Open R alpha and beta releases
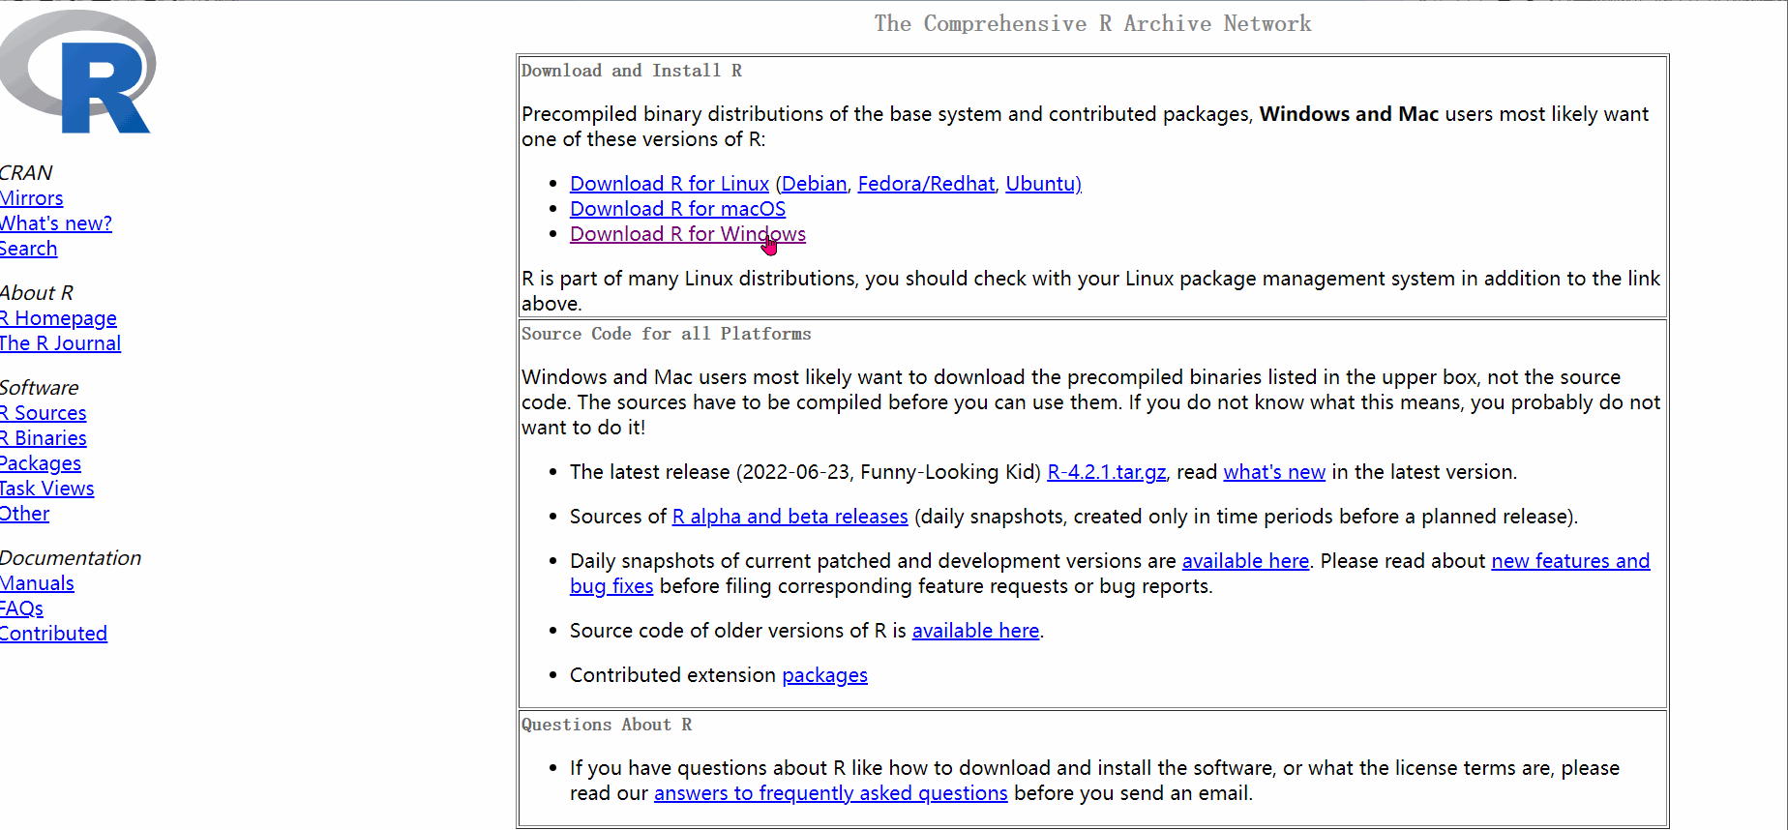The image size is (1788, 830). tap(790, 517)
